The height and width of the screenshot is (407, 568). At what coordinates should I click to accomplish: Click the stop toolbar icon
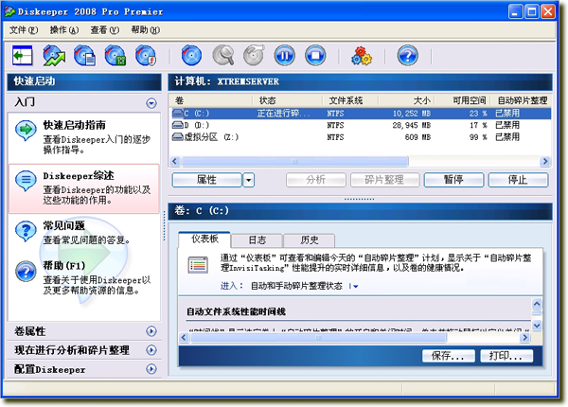(315, 55)
